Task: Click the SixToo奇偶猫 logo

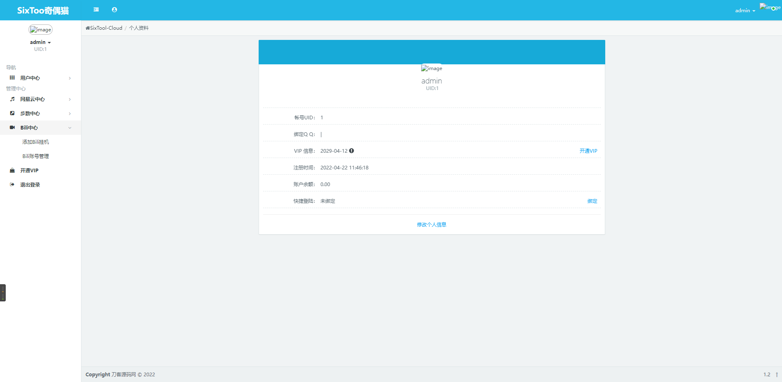Action: pos(43,11)
